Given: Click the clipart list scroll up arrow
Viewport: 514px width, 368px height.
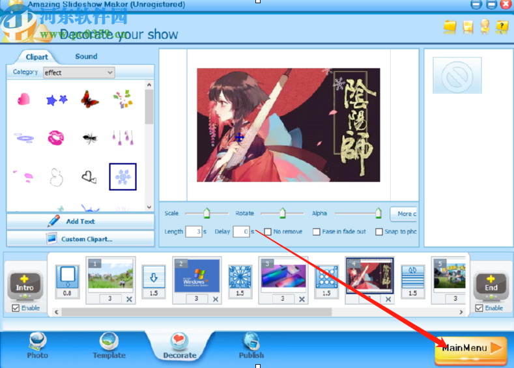Looking at the screenshot, I should tap(149, 85).
